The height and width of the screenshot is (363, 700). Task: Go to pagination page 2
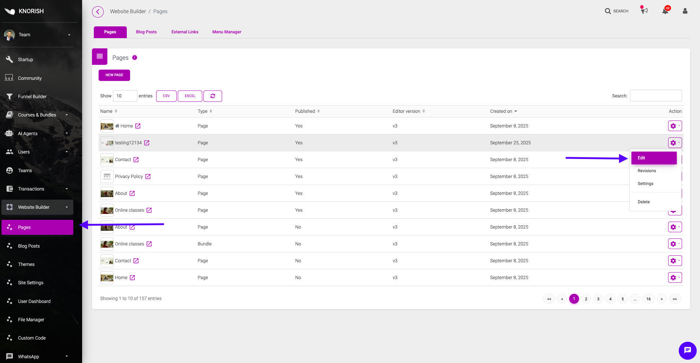586,299
